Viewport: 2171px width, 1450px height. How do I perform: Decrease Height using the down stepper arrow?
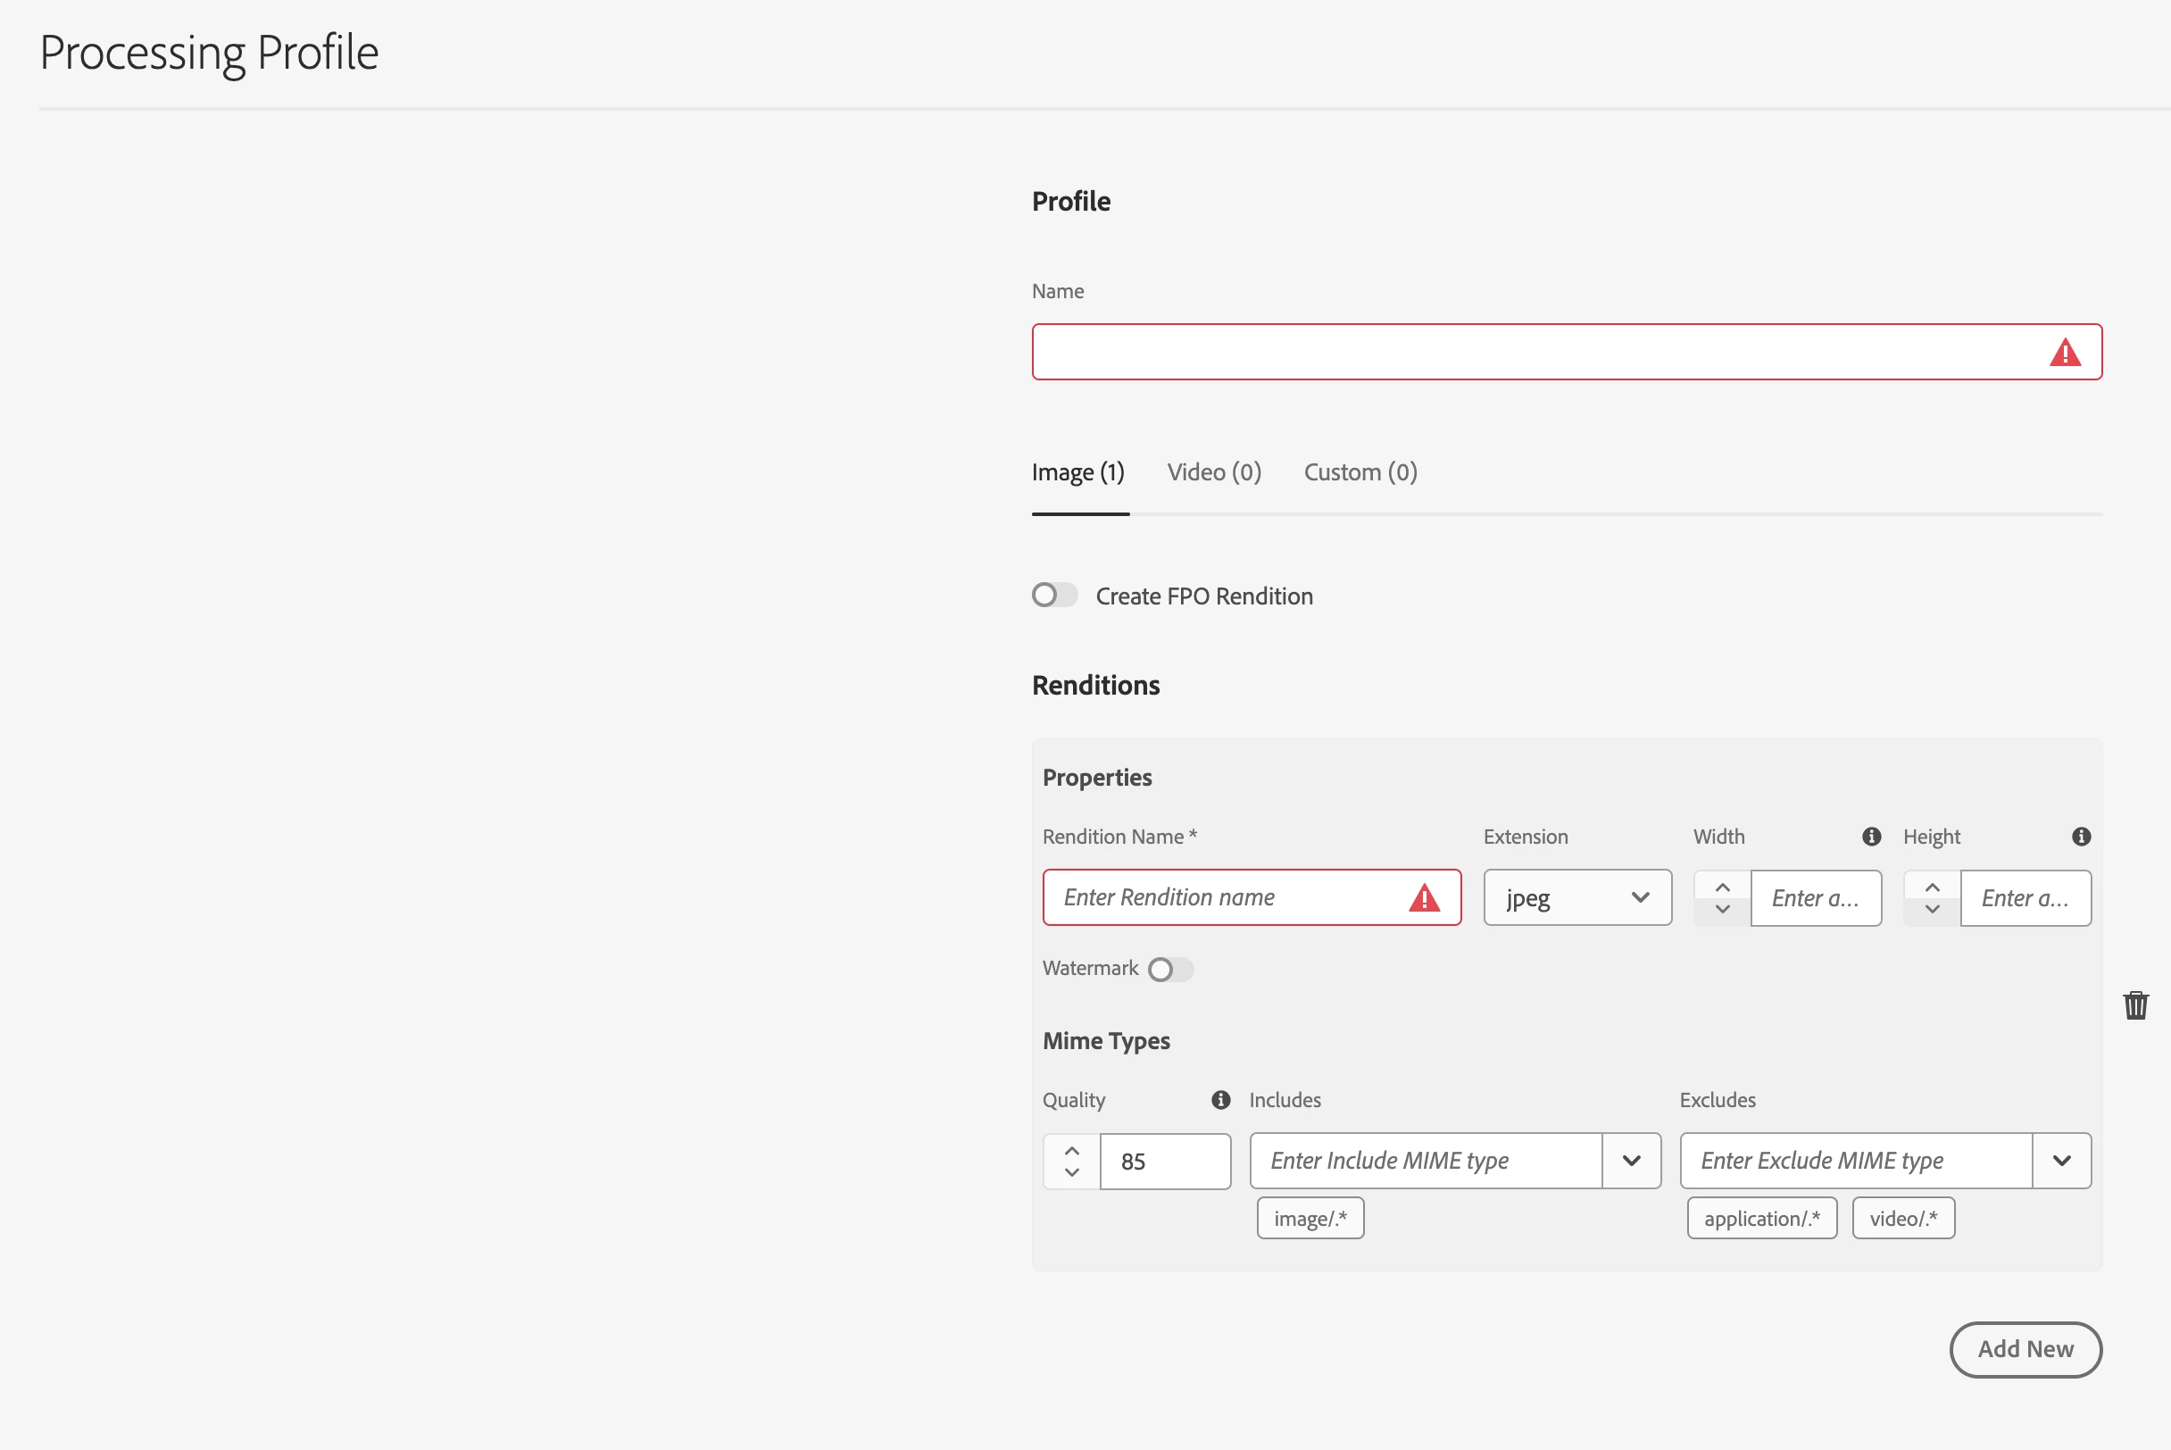point(1932,910)
